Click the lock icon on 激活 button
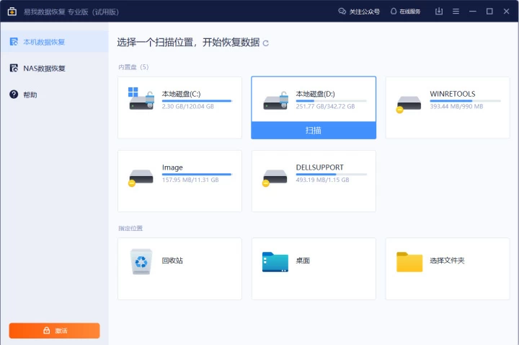This screenshot has width=519, height=345. [x=47, y=331]
